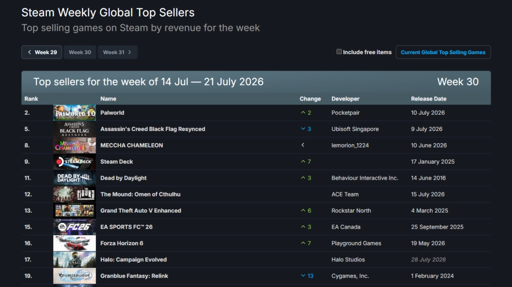This screenshot has height=287, width=512.
Task: Open the Palworld game thumbnail
Action: [74, 113]
